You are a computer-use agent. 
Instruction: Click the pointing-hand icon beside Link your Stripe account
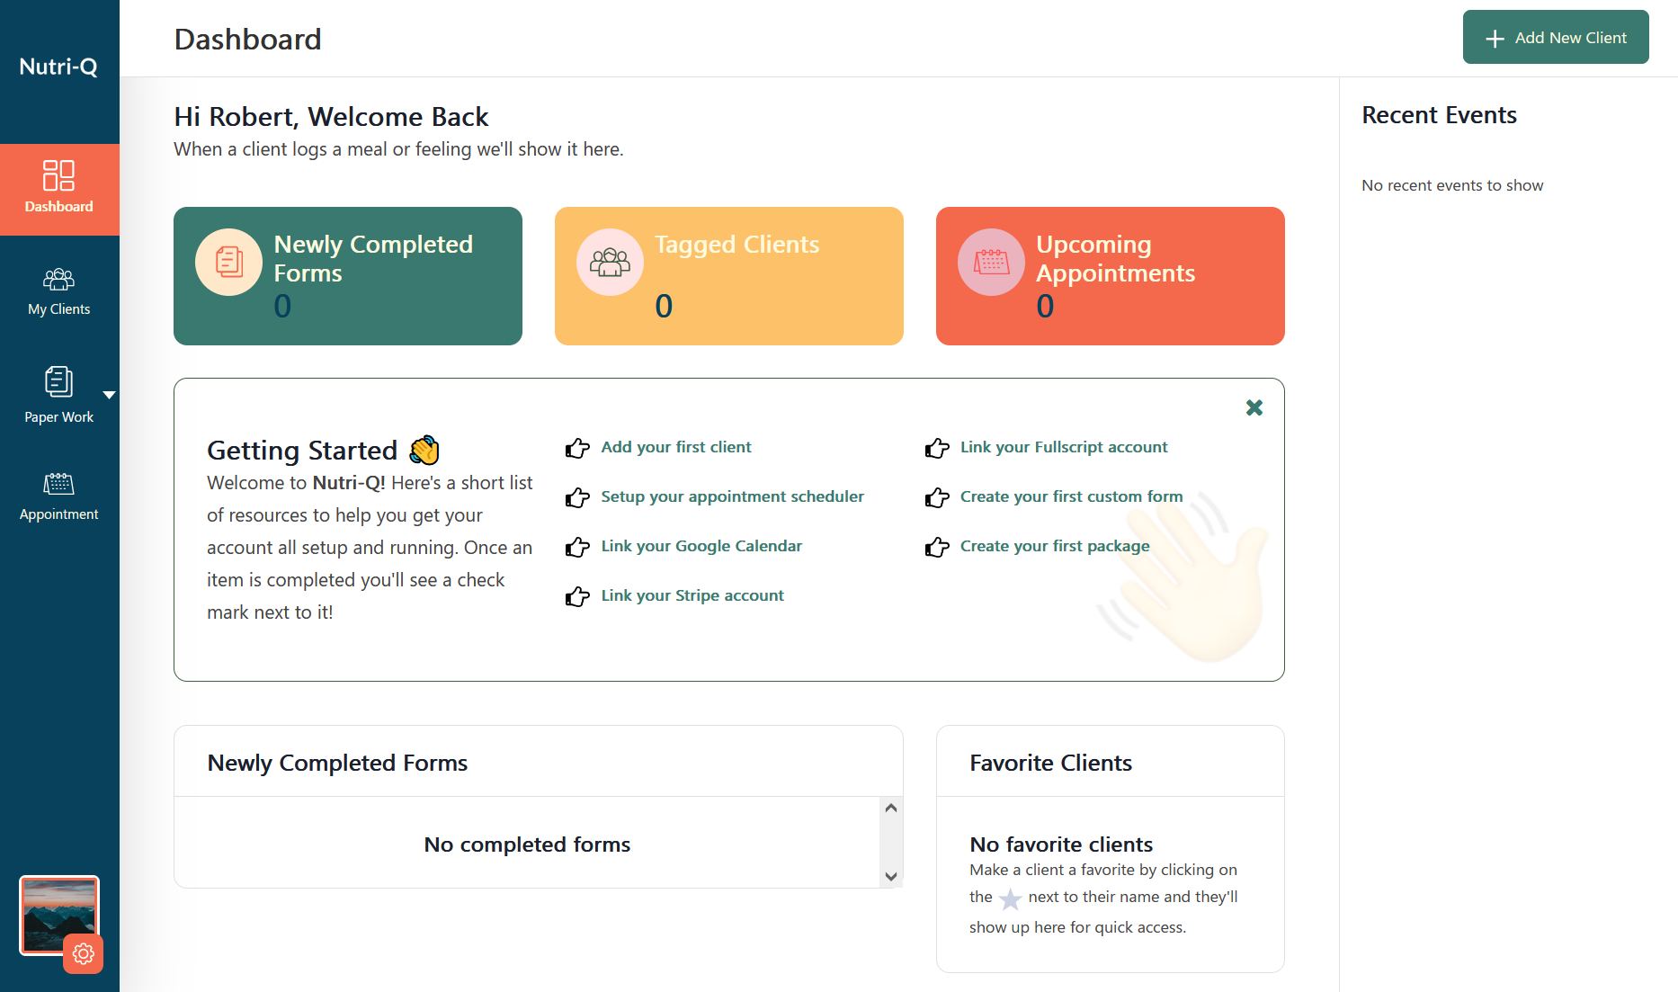(x=577, y=596)
